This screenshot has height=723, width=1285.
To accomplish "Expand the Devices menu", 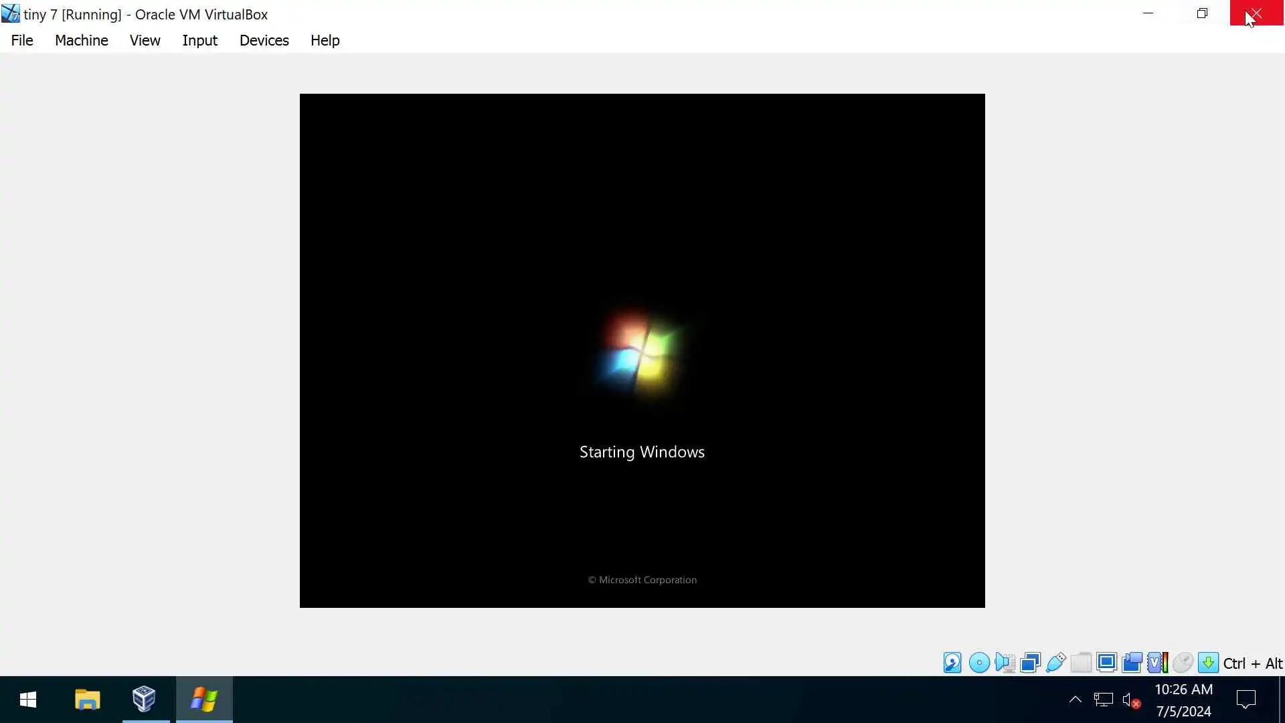I will point(264,40).
